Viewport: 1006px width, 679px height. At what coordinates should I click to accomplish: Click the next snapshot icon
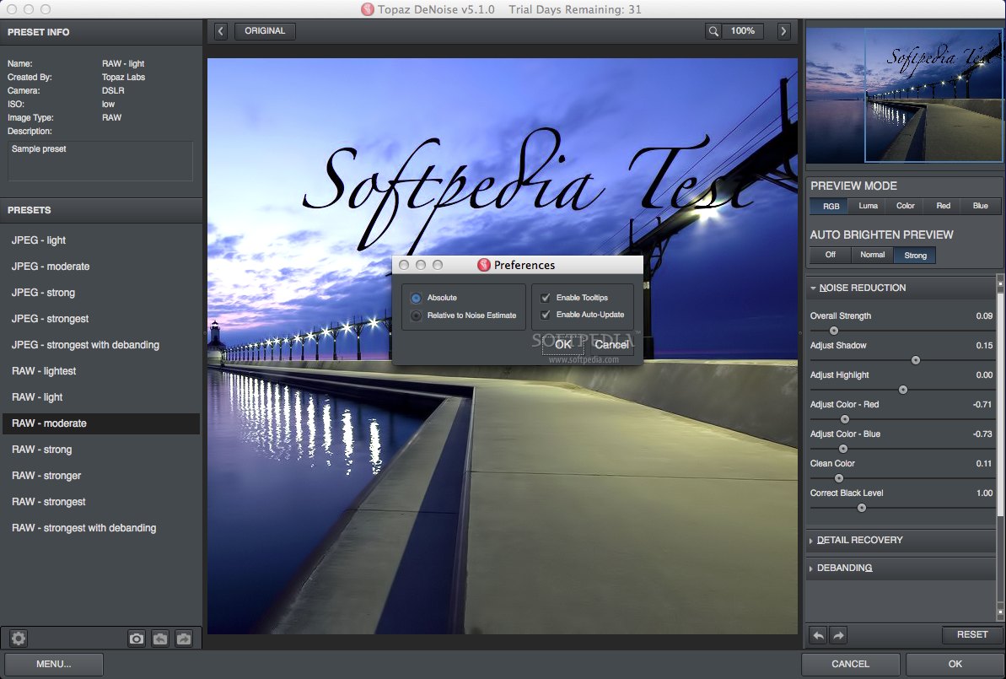coord(184,639)
